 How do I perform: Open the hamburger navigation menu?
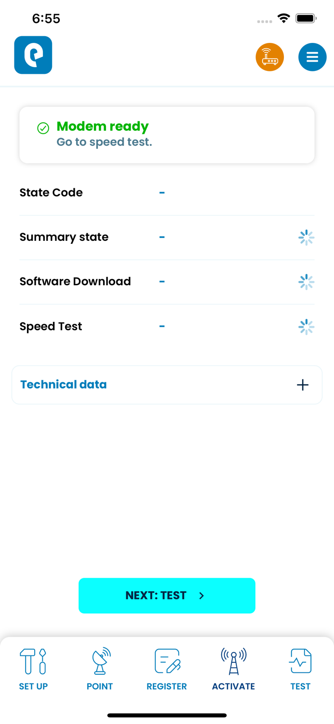[312, 57]
